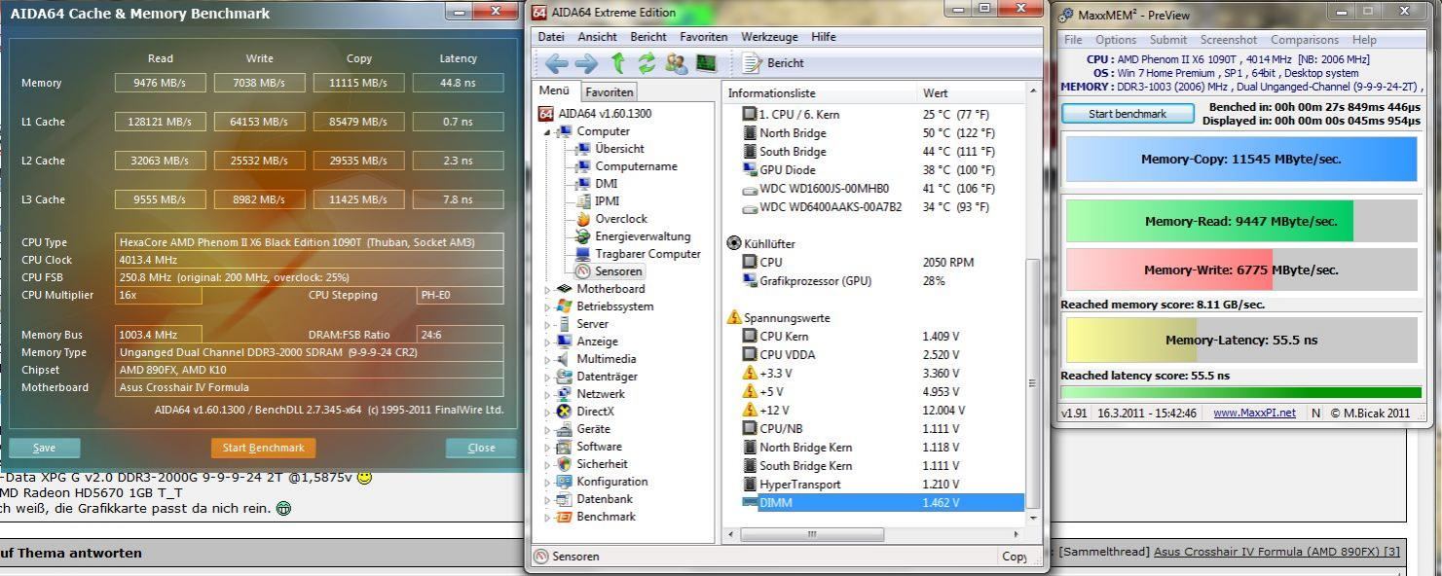The width and height of the screenshot is (1442, 576).
Task: Expand the DirectX tree node arrow
Action: [547, 412]
